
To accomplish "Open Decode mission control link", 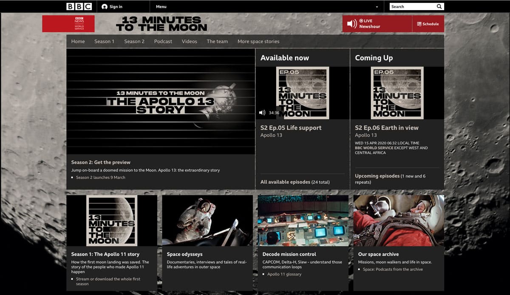I will 289,254.
